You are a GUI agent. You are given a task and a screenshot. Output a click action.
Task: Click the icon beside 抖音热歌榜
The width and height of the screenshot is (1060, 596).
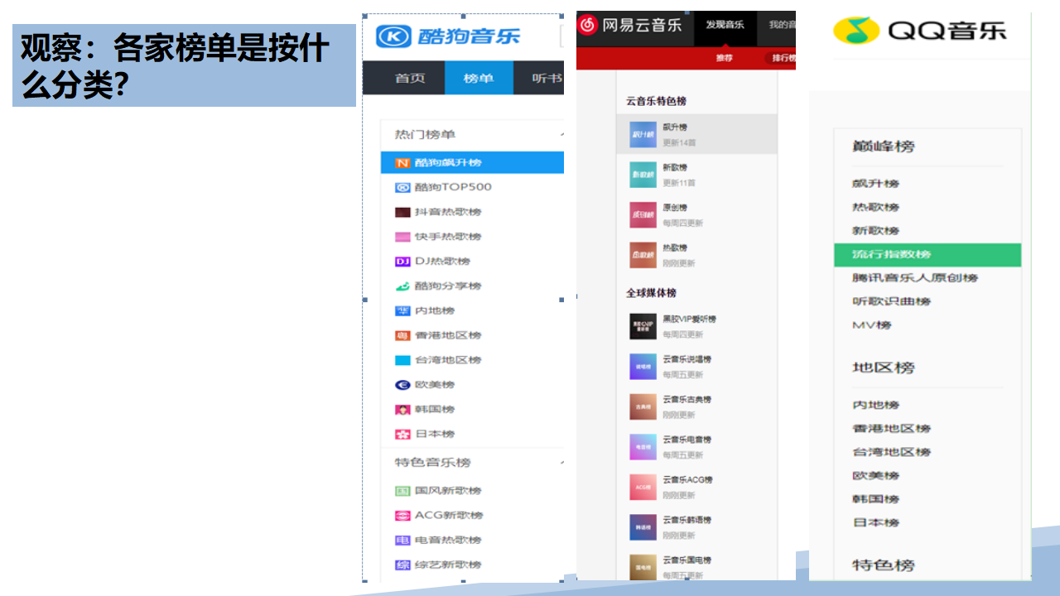tap(402, 212)
